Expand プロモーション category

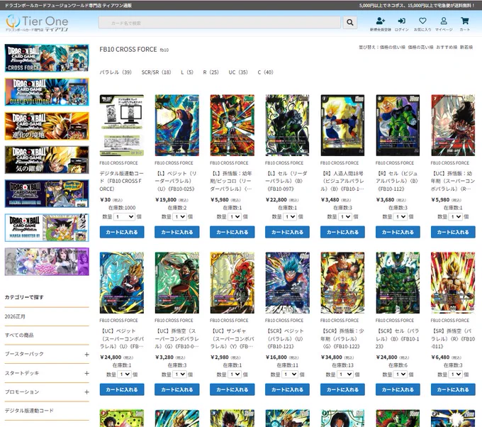pyautogui.click(x=86, y=392)
